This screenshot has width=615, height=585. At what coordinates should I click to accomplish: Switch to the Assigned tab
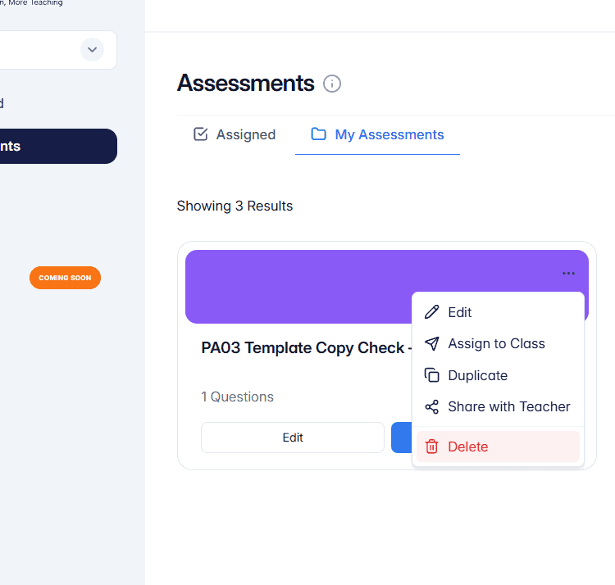(235, 134)
